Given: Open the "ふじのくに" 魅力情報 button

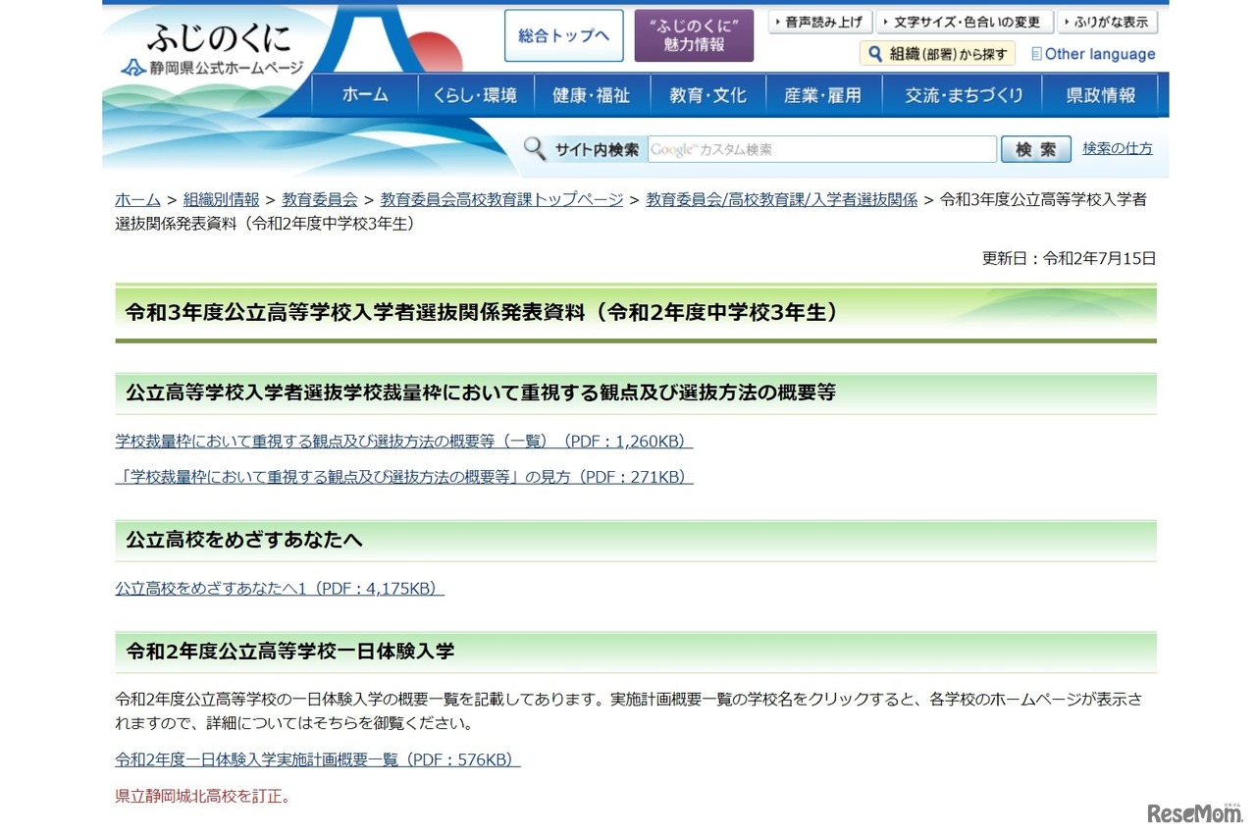Looking at the screenshot, I should [x=694, y=36].
